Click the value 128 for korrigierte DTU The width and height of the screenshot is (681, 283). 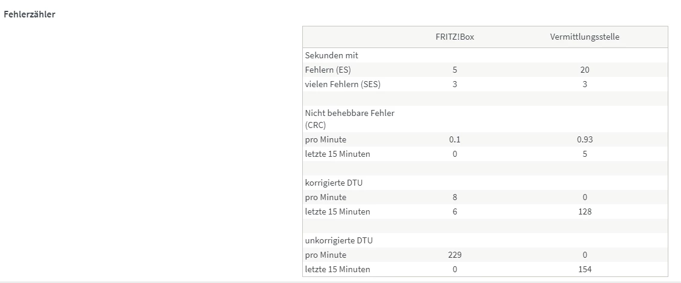pyautogui.click(x=585, y=211)
